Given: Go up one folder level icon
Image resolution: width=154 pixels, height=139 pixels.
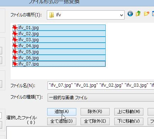Looking at the screenshot, I should [138, 14].
